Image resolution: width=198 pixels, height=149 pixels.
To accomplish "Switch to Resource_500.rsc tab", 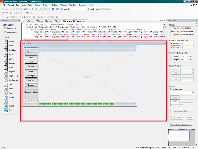I will [x=34, y=21].
